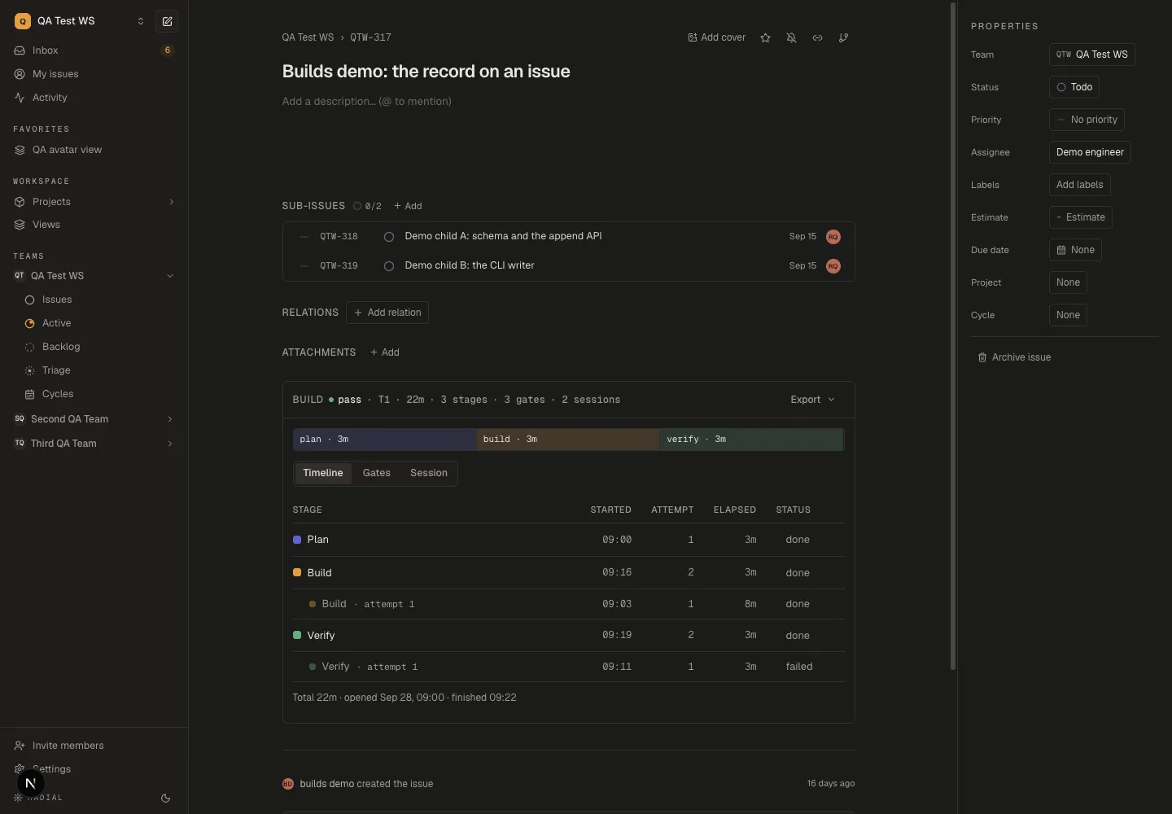The height and width of the screenshot is (814, 1172).
Task: Collapse the QA Test WS team
Action: coord(170,276)
